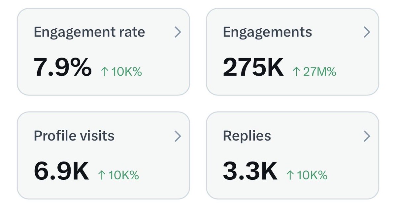Click the Engagement rate label
Screen dimensions: 396x209
[89, 32]
